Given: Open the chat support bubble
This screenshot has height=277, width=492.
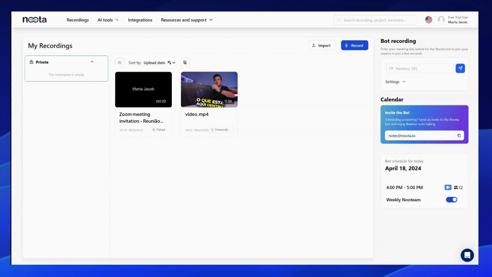Looking at the screenshot, I should pyautogui.click(x=467, y=255).
